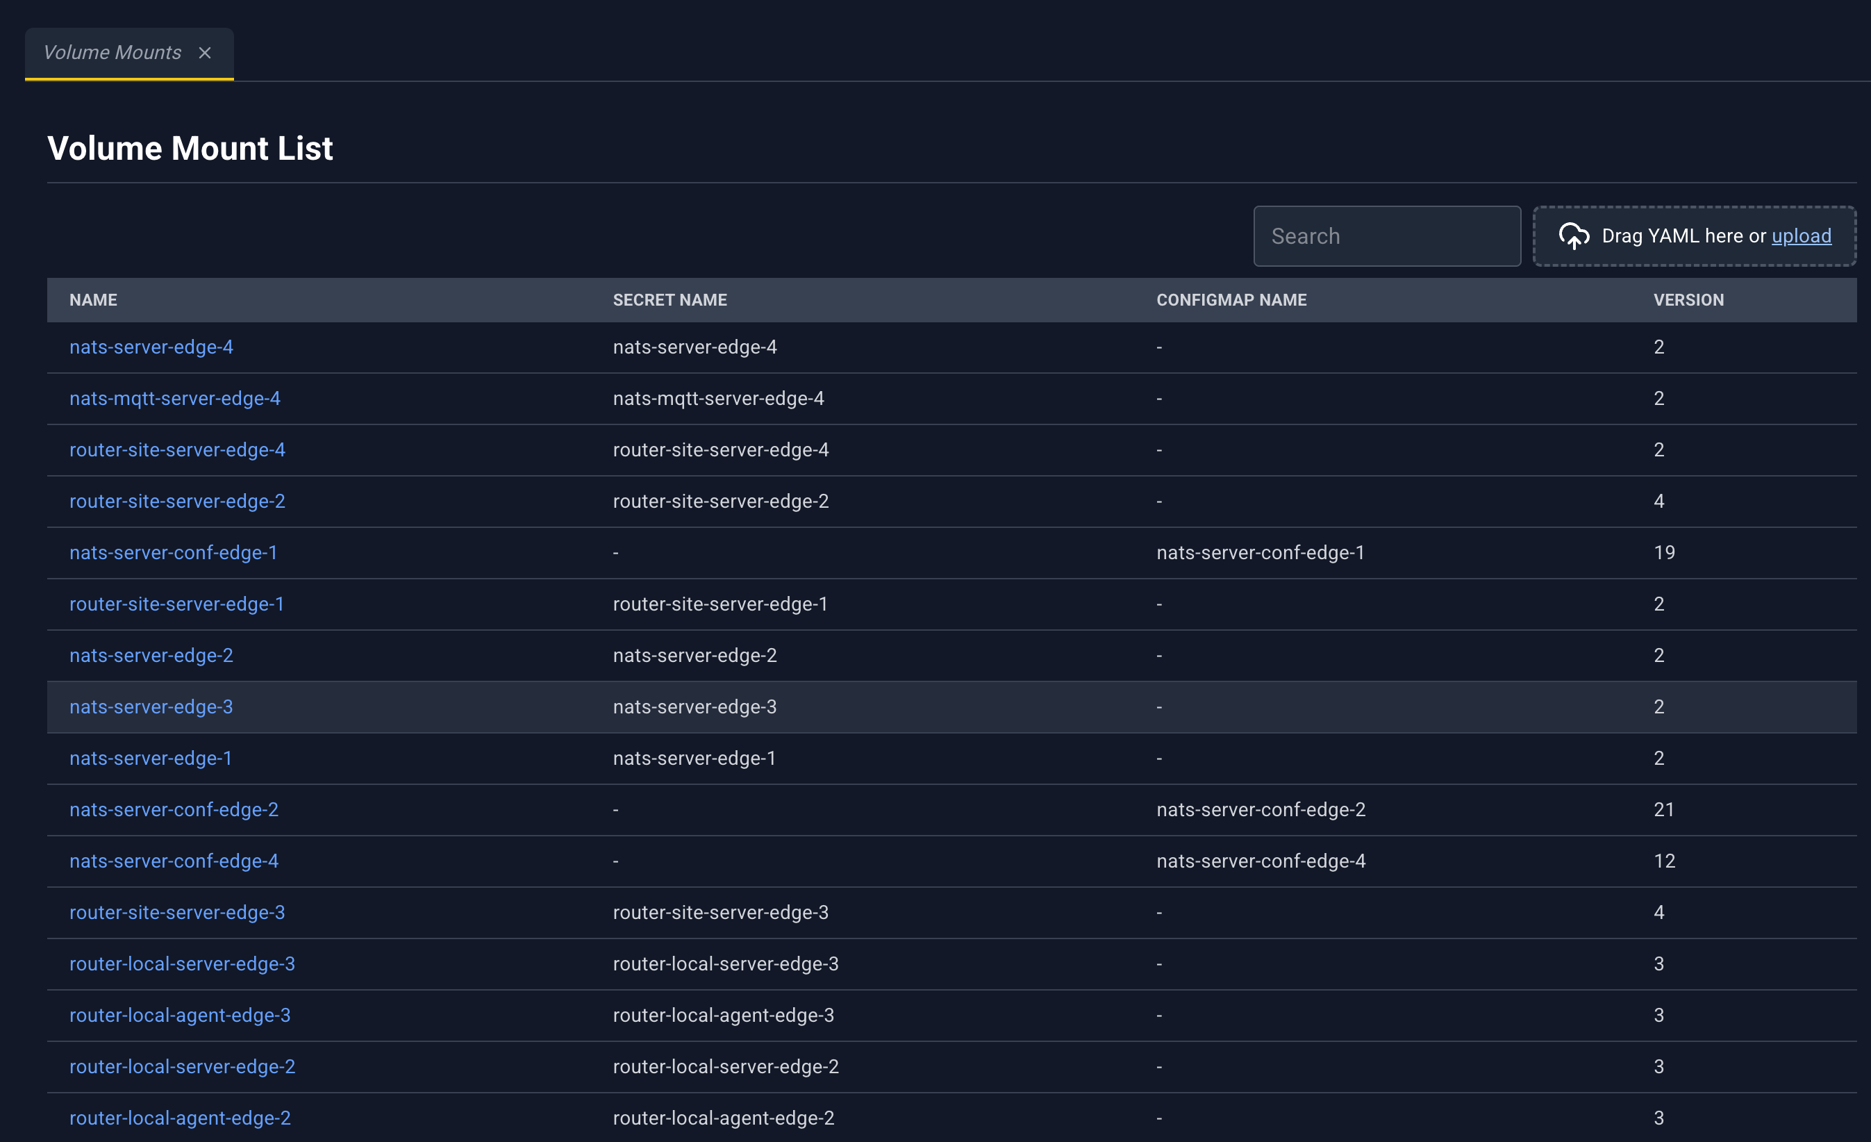Click the NAME column header

(x=93, y=300)
